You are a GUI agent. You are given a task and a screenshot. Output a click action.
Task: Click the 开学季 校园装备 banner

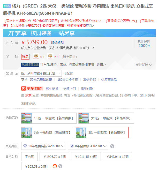coord(79,33)
